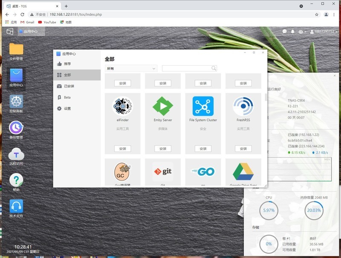Go to Beta in App Center sidebar
The height and width of the screenshot is (258, 341).
click(x=77, y=97)
